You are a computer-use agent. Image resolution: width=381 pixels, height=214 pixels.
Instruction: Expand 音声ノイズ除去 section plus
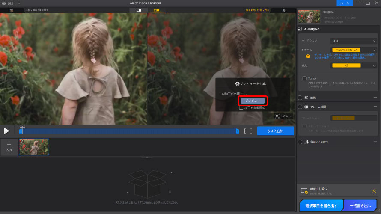(x=375, y=142)
